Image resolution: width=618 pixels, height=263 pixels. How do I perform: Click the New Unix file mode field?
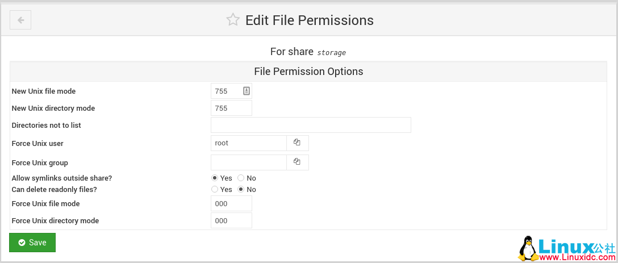coord(227,91)
